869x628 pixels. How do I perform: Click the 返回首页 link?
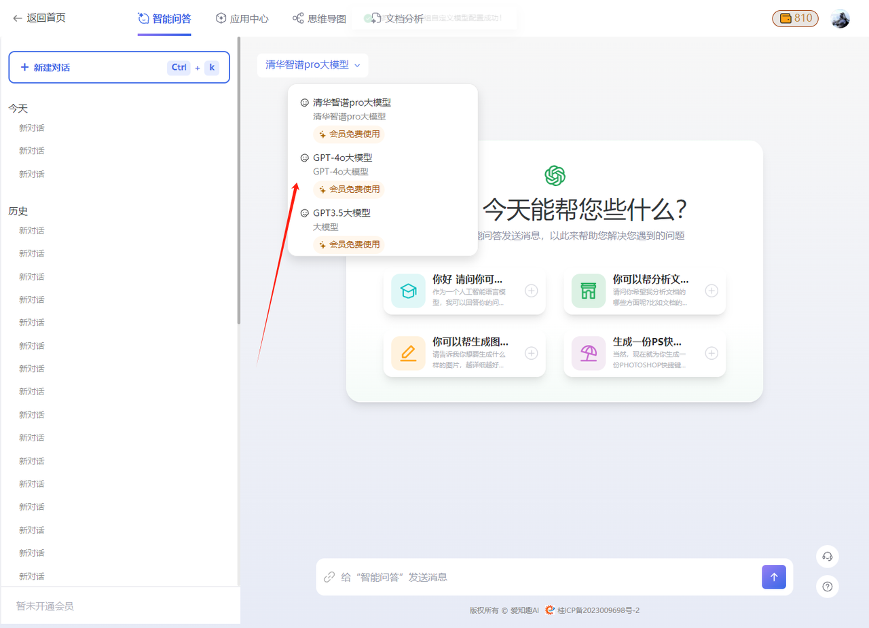(46, 18)
